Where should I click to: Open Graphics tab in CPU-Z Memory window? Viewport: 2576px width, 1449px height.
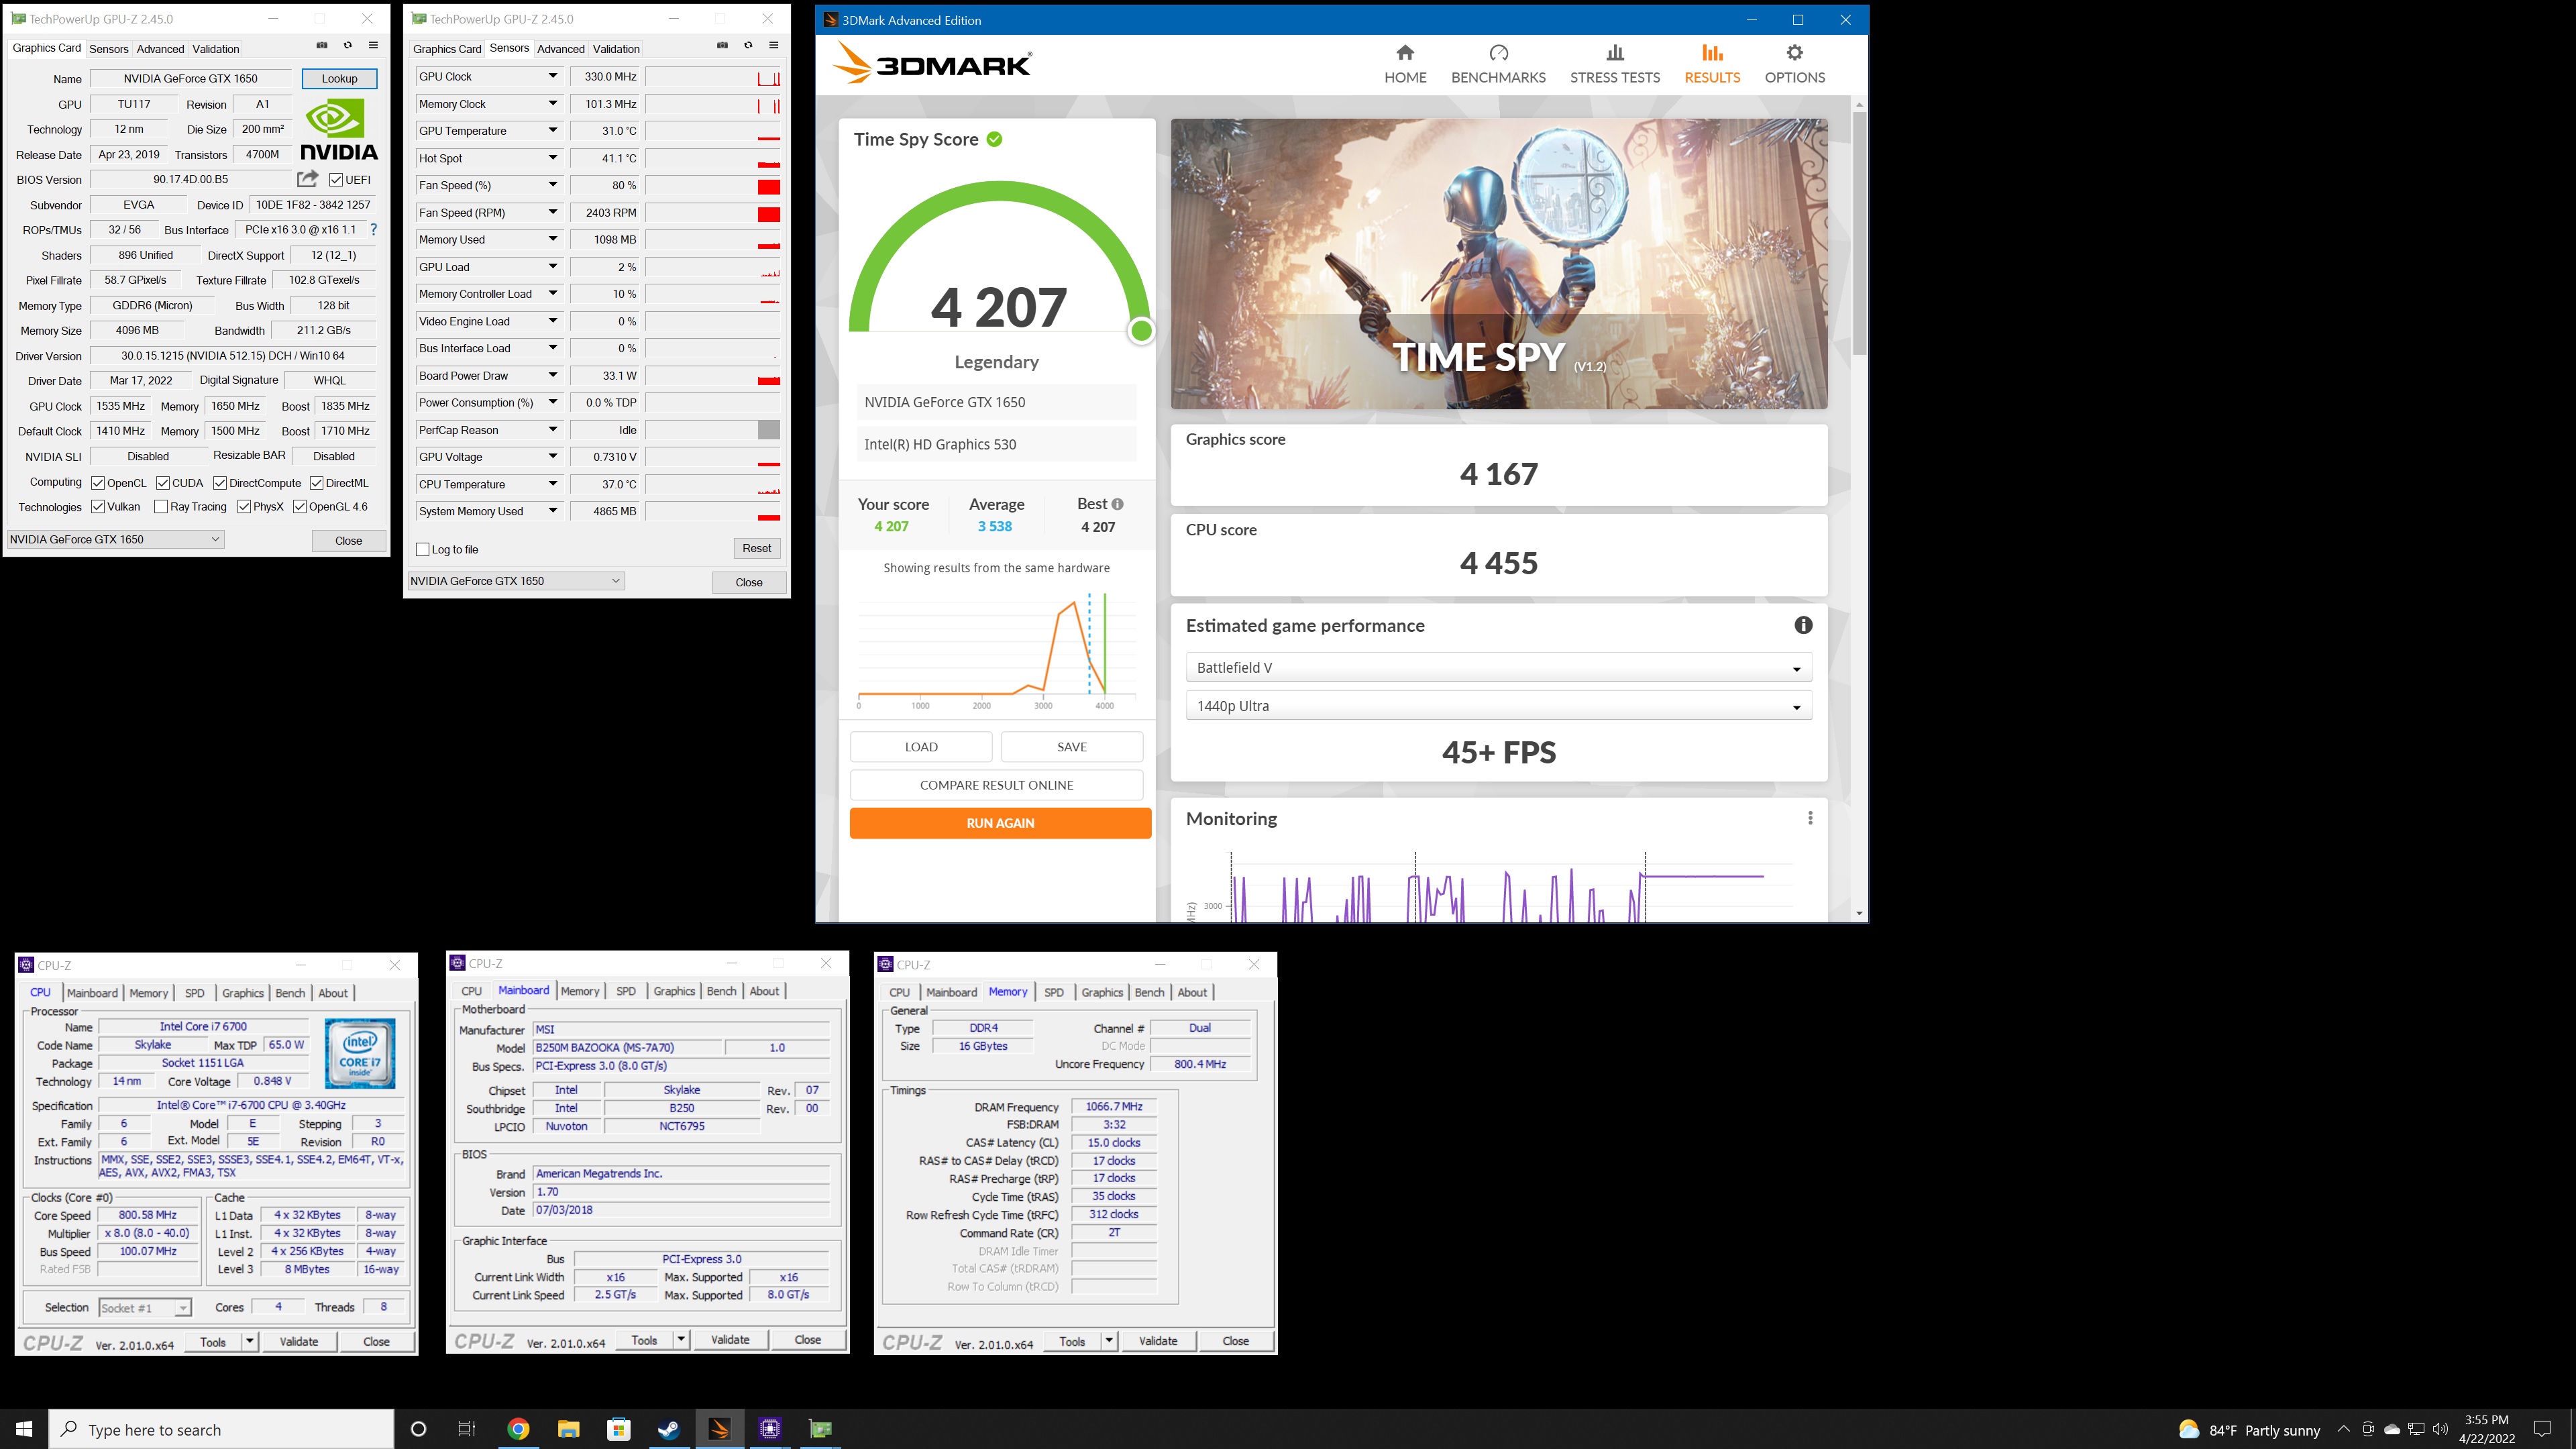[1102, 992]
